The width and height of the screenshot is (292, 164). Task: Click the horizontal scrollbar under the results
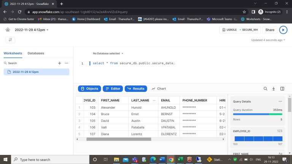pyautogui.click(x=119, y=139)
